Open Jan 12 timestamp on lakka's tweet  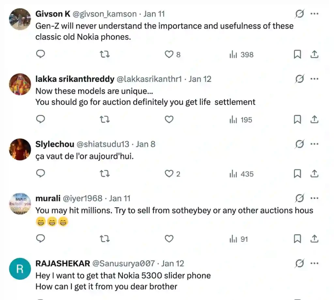tap(200, 79)
